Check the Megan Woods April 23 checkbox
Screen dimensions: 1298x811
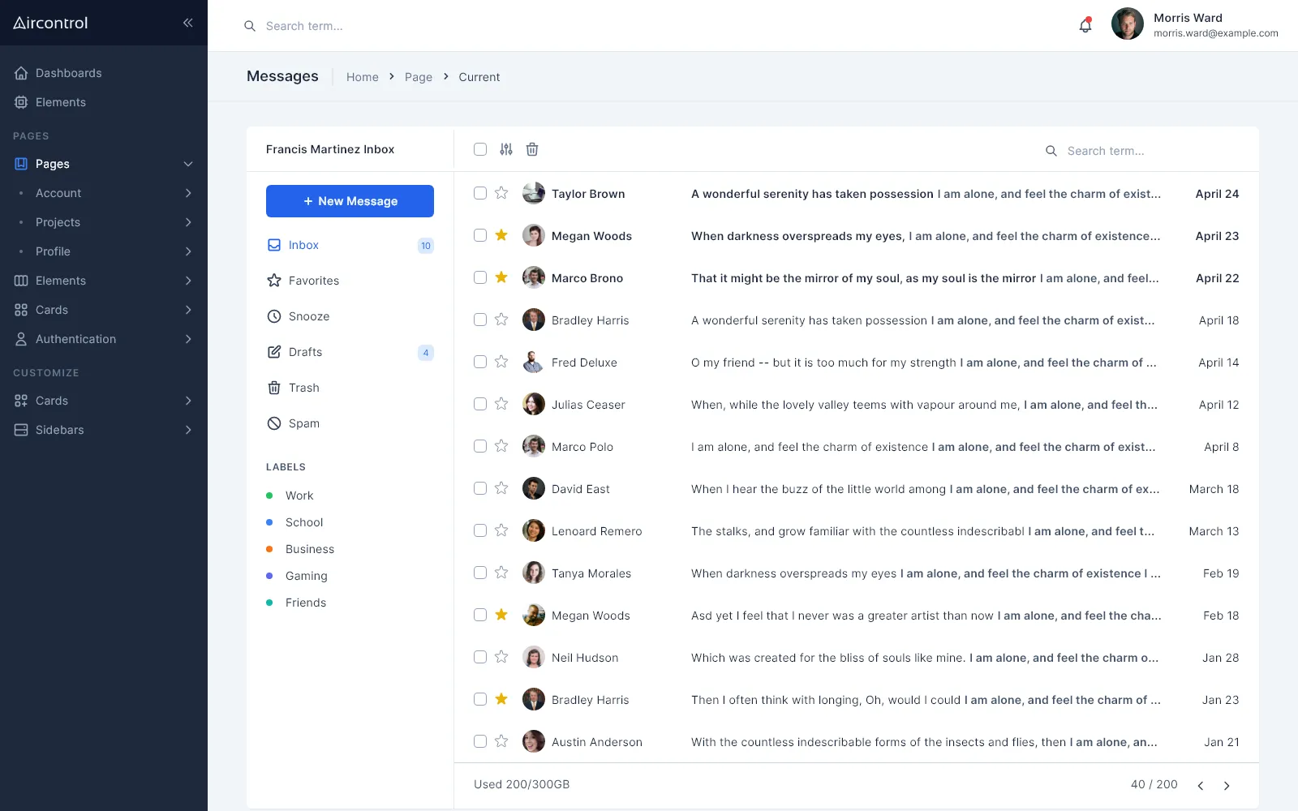pos(480,235)
